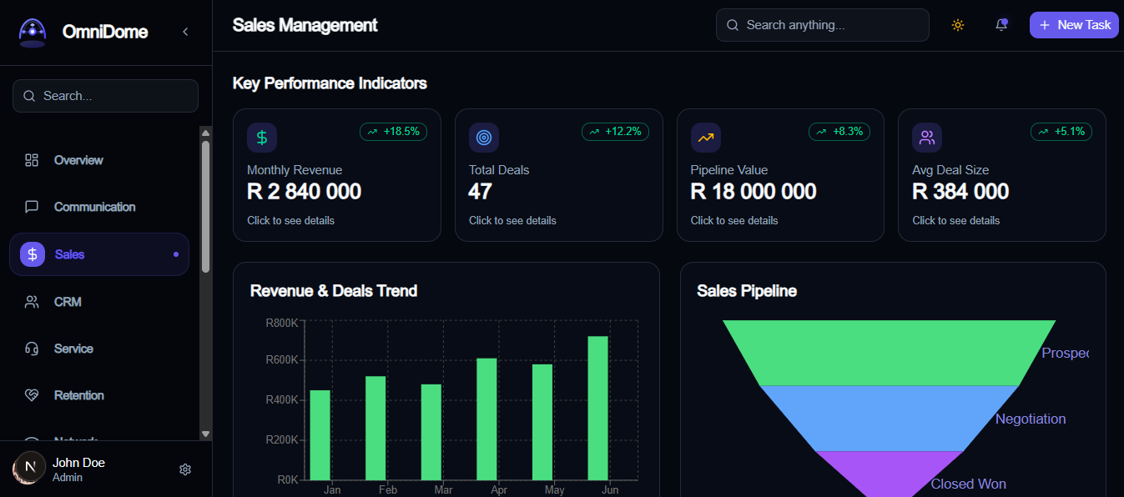This screenshot has width=1124, height=497.
Task: Click the Jun revenue bar
Action: tap(597, 409)
